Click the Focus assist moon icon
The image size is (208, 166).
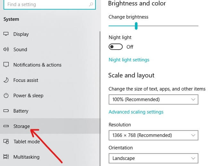pyautogui.click(x=6, y=80)
